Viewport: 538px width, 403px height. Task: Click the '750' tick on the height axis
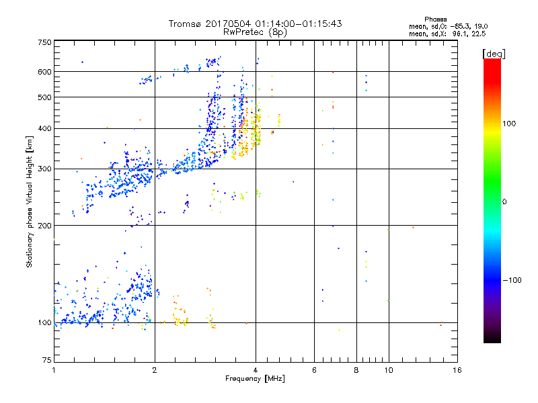pyautogui.click(x=44, y=42)
